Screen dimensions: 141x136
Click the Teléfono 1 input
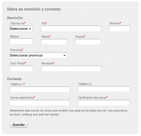point(40,89)
